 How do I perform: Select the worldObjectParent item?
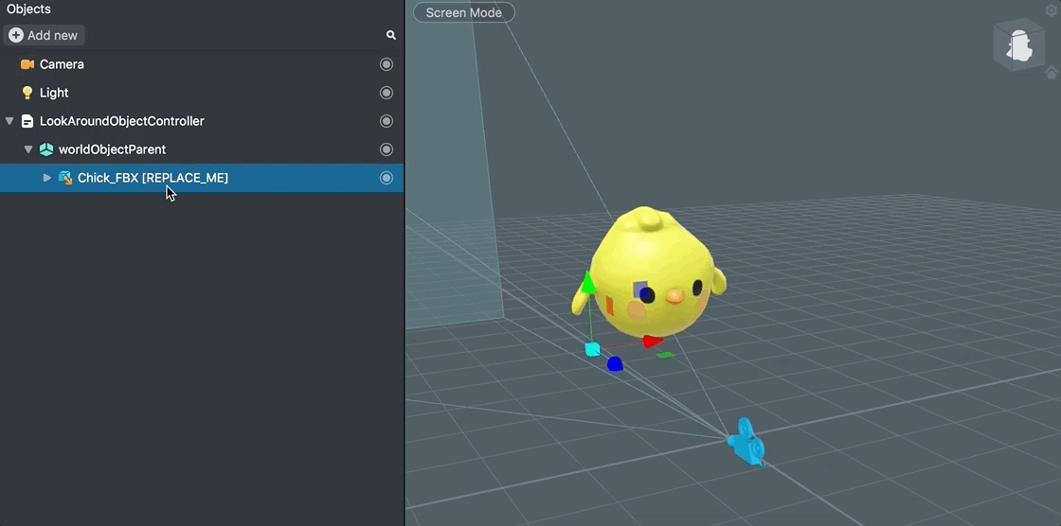[112, 149]
